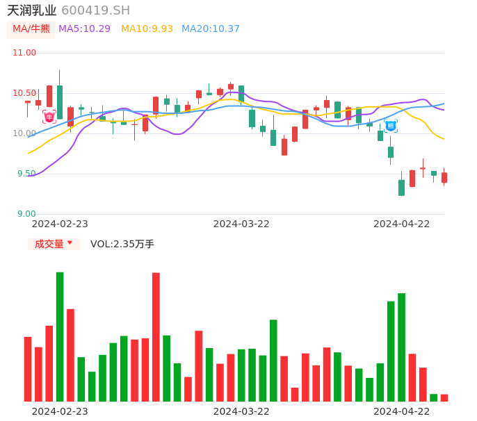
Task: Select the tallest red volume bar
Action: 156,336
